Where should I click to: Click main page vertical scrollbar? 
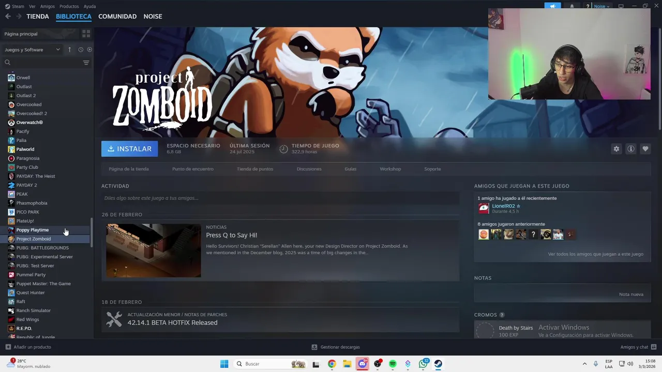tap(659, 80)
